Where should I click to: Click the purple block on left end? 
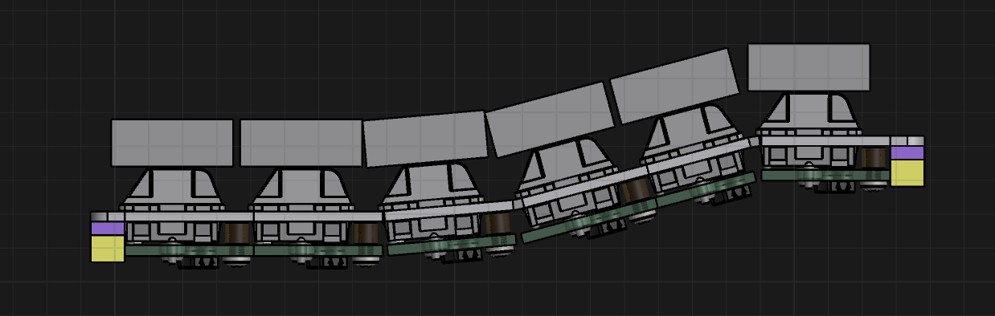point(108,229)
